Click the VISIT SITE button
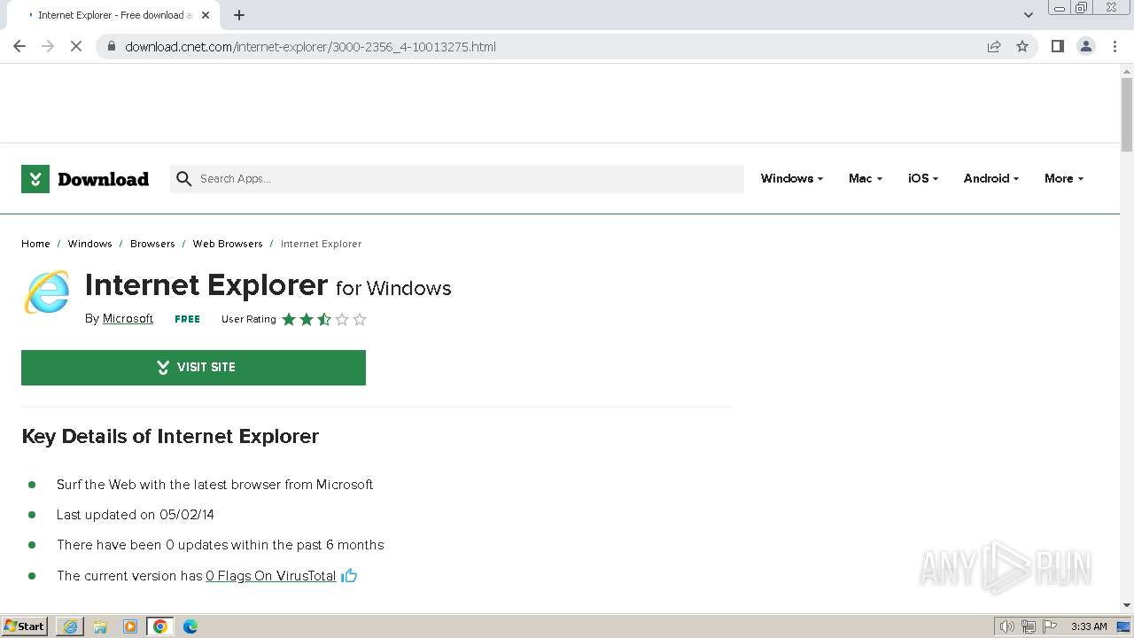Screen dimensions: 1134x638 [193, 368]
